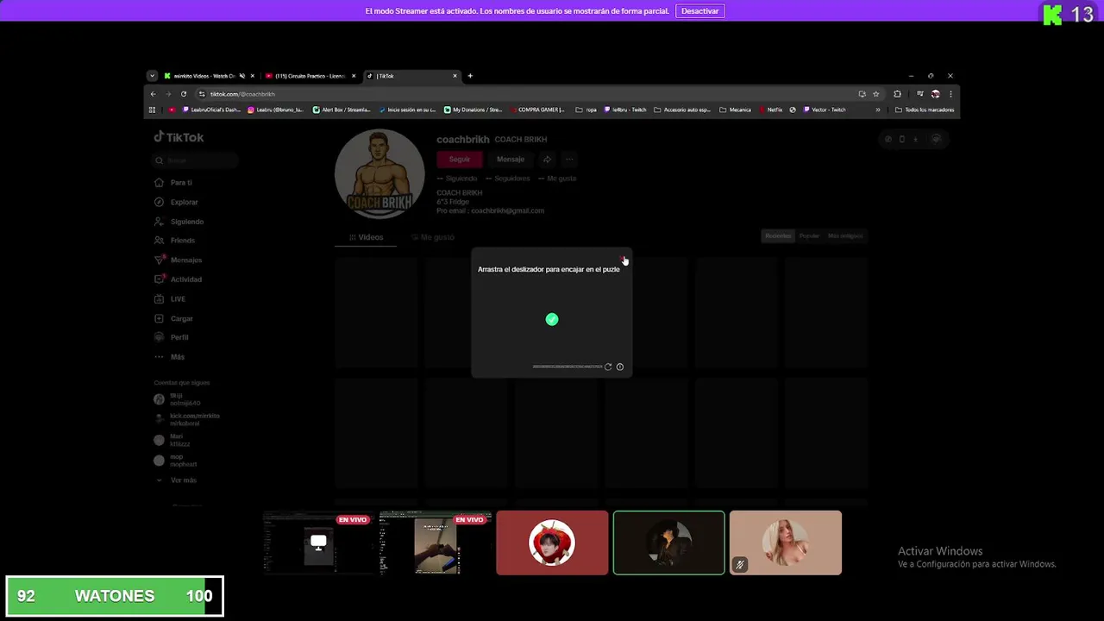This screenshot has height=621, width=1104.
Task: Open followed account mopheart
Action: [x=175, y=461]
